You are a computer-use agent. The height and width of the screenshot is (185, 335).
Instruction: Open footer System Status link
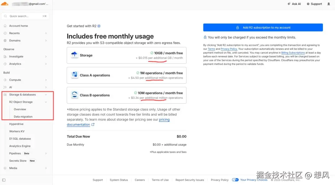118,180
